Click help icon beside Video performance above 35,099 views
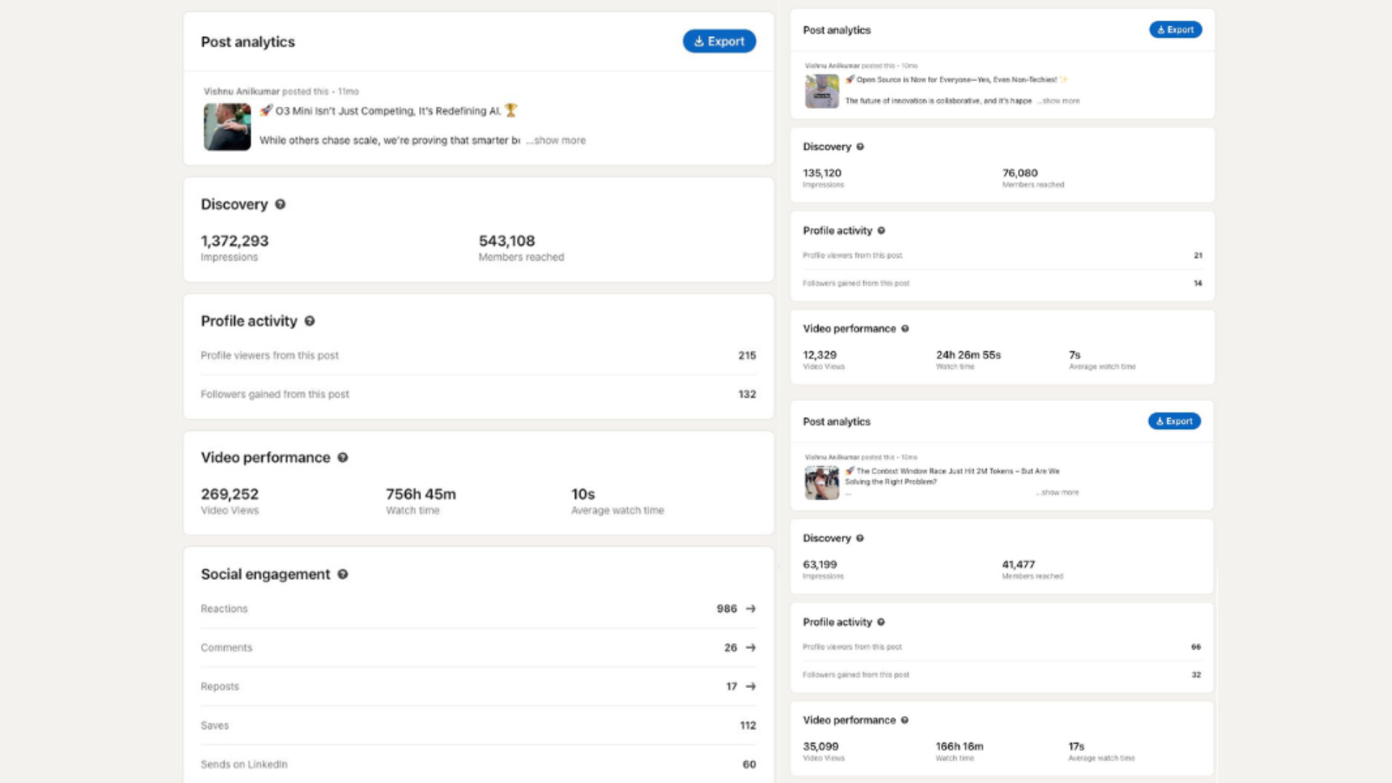The height and width of the screenshot is (783, 1392). pyautogui.click(x=904, y=720)
